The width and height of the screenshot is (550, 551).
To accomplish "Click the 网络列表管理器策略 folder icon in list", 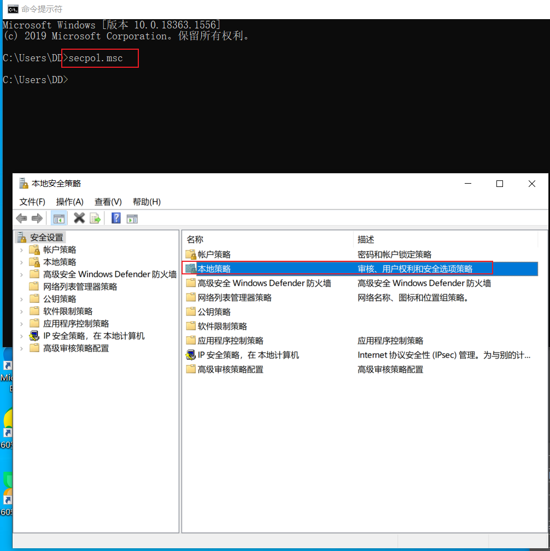I will 191,297.
